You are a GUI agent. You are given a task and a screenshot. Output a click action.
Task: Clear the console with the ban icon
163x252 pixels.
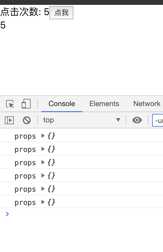[x=27, y=120]
